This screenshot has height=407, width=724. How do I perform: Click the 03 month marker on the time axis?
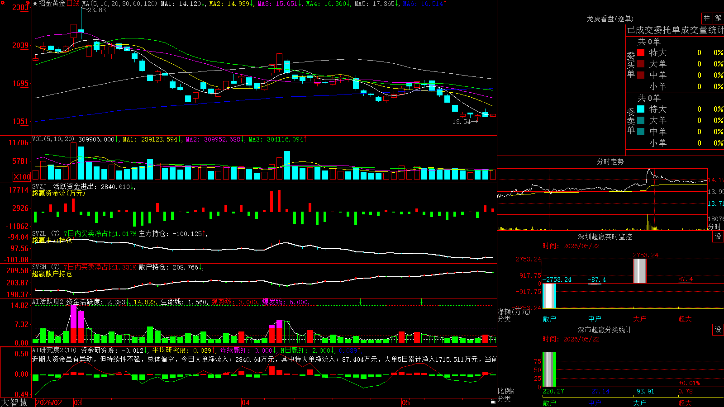click(x=78, y=402)
